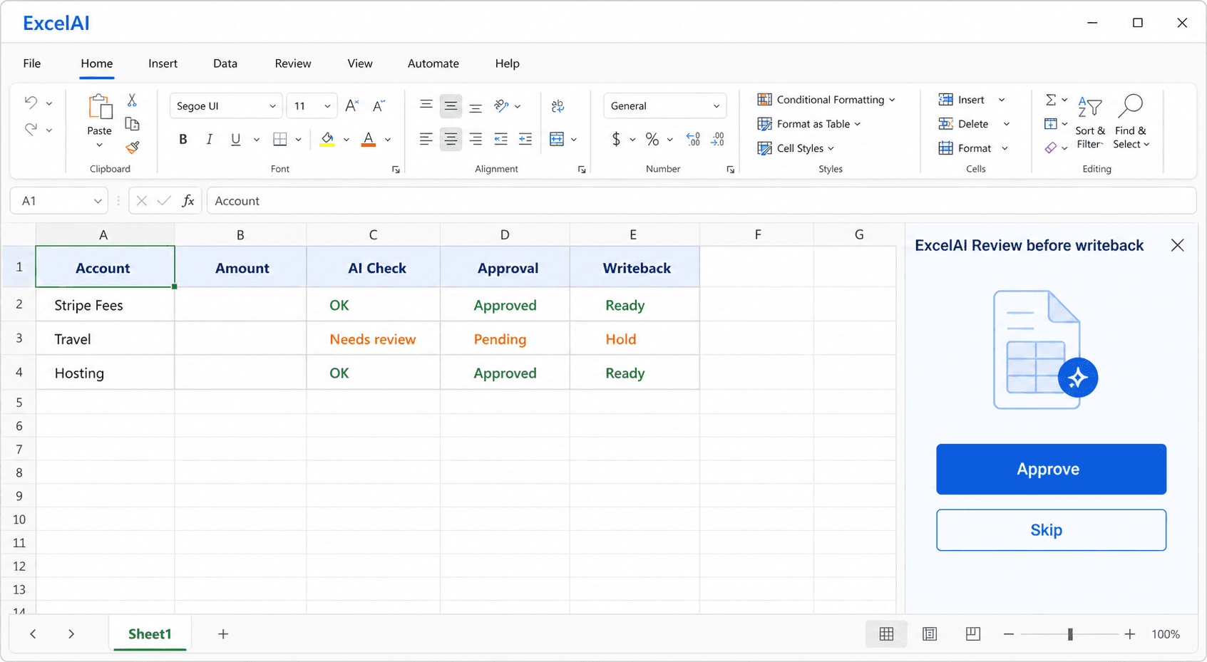The width and height of the screenshot is (1207, 662).
Task: Apply the percent style
Action: [652, 139]
